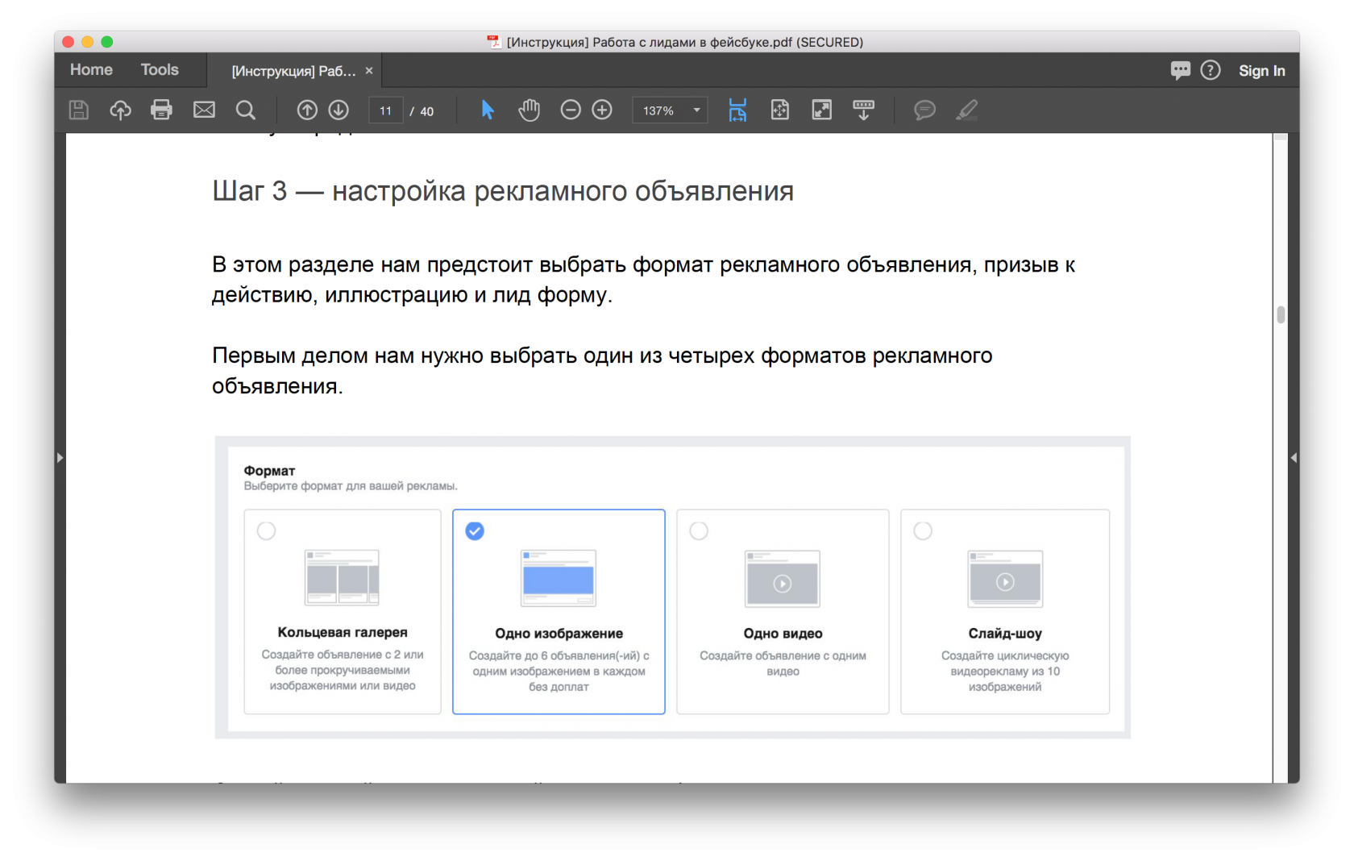Viewport: 1354px width, 861px height.
Task: Select Одно видео radio button
Action: pos(699,530)
